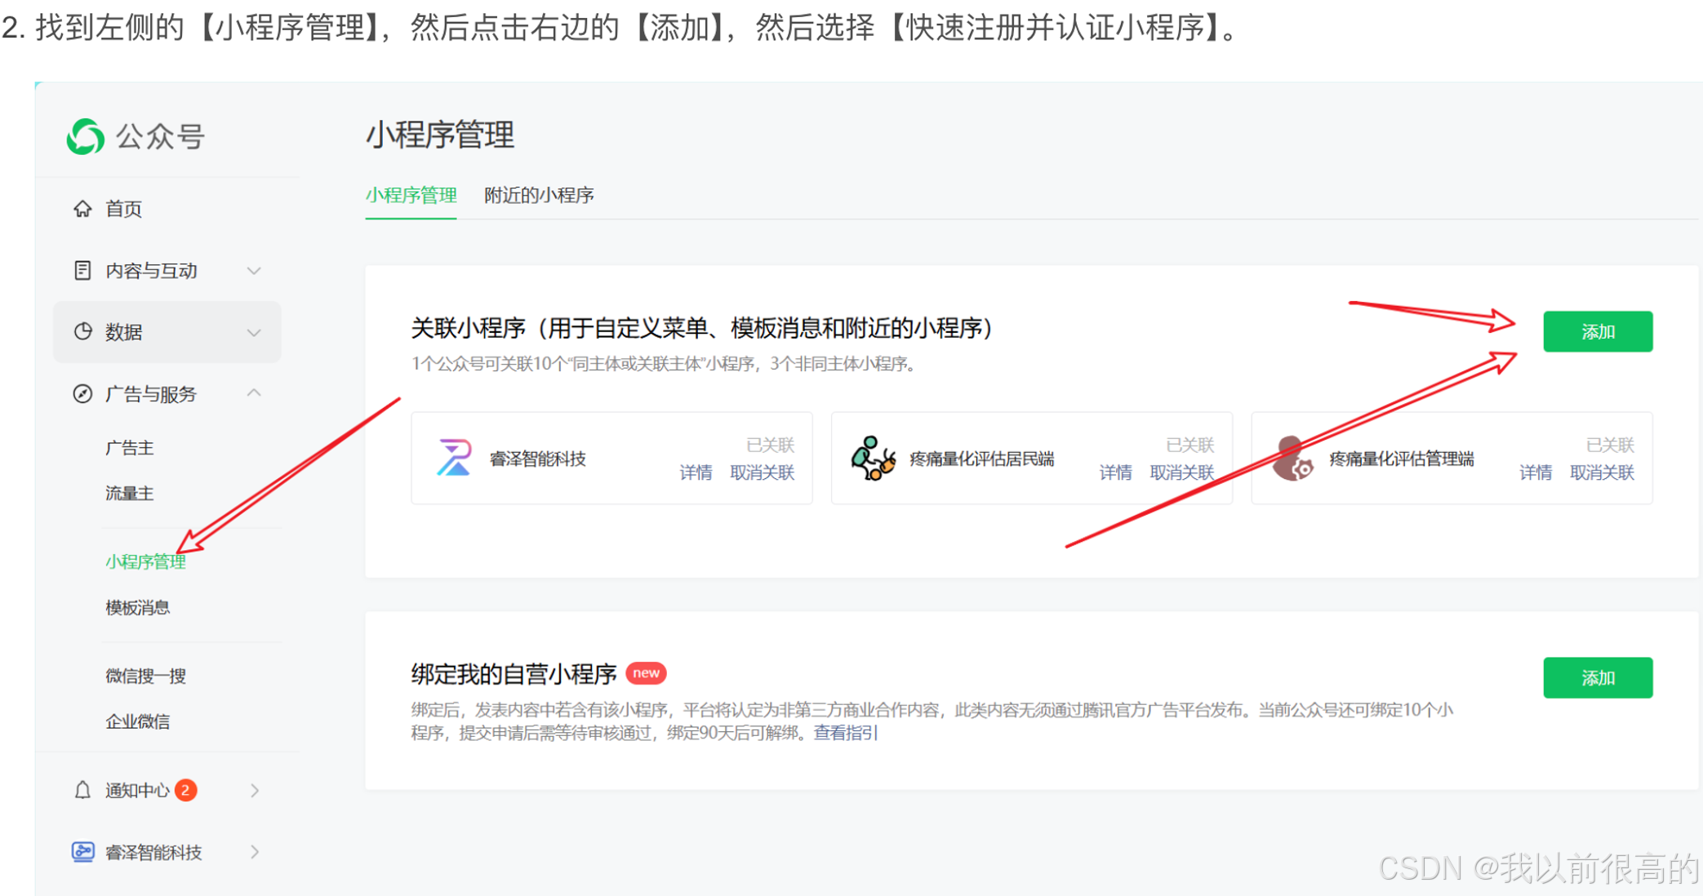The image size is (1703, 896).
Task: Click 取消关联 for 疼痛量化评估管理端
Action: 1602,472
